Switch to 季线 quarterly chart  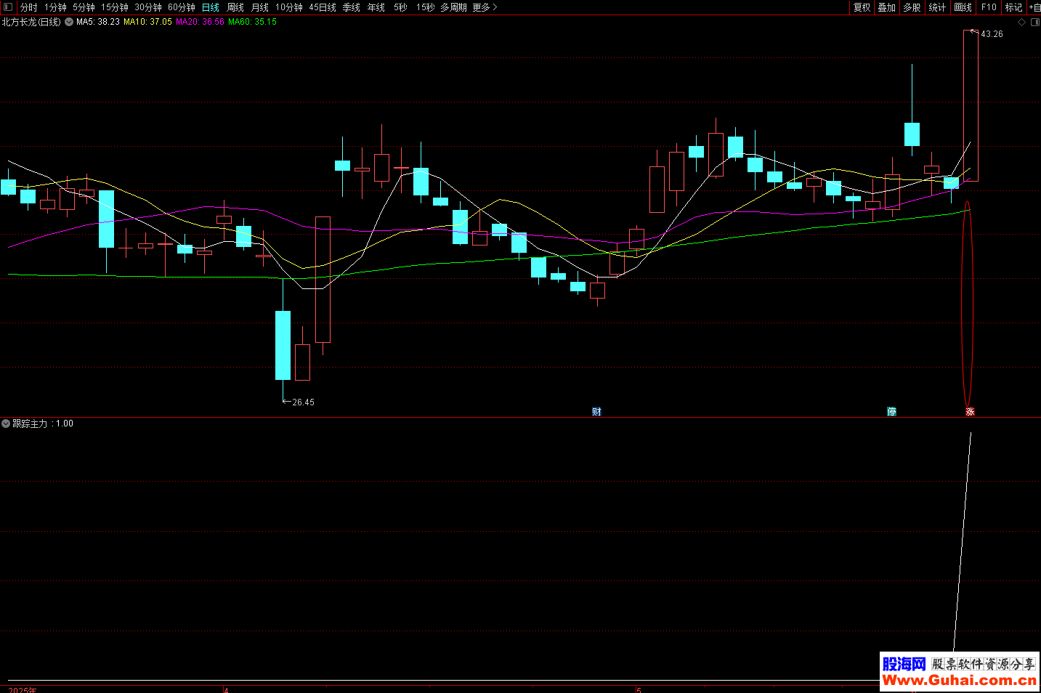352,7
